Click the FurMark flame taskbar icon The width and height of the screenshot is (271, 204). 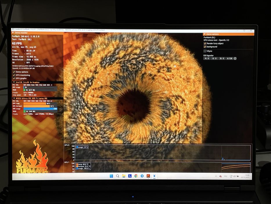(148, 176)
